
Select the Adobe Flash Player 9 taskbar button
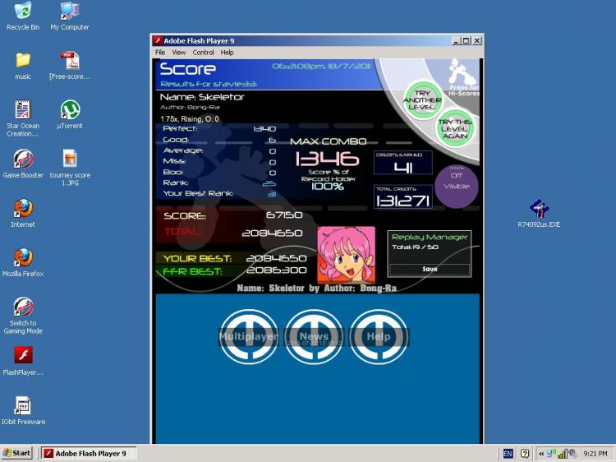tap(89, 453)
